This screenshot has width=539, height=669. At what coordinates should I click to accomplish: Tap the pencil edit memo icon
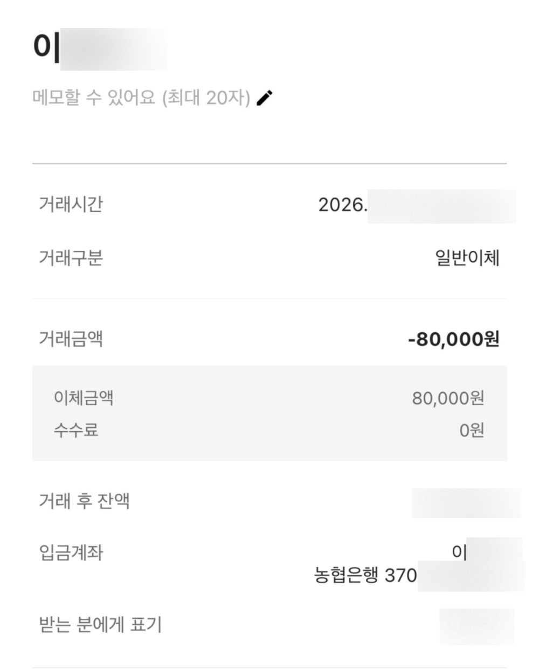264,98
